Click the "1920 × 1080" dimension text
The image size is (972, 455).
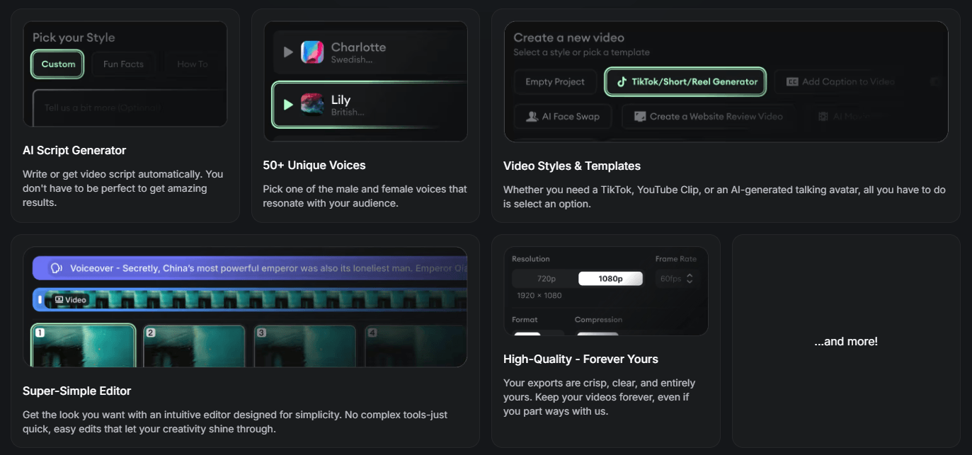539,295
